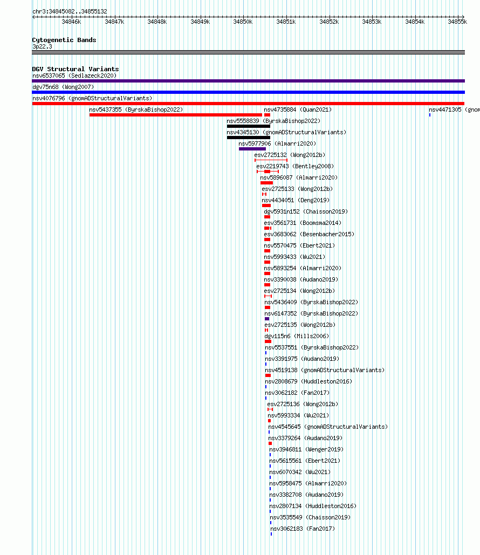Screen dimensions: 480x555
Task: Click the Cytogenetic Bands track title
Action: click(x=64, y=40)
